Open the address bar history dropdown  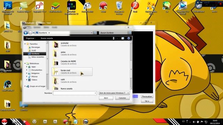click(x=91, y=33)
